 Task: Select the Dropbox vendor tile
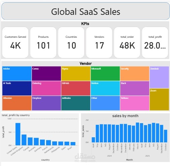point(46,103)
